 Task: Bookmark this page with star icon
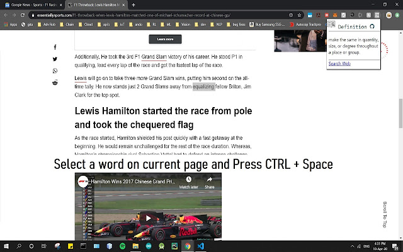(300, 15)
